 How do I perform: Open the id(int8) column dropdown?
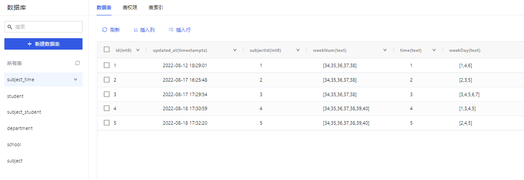138,50
